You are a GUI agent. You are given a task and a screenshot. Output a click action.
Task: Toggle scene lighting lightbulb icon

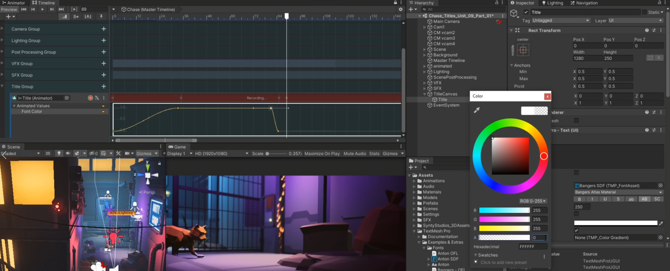[59, 154]
